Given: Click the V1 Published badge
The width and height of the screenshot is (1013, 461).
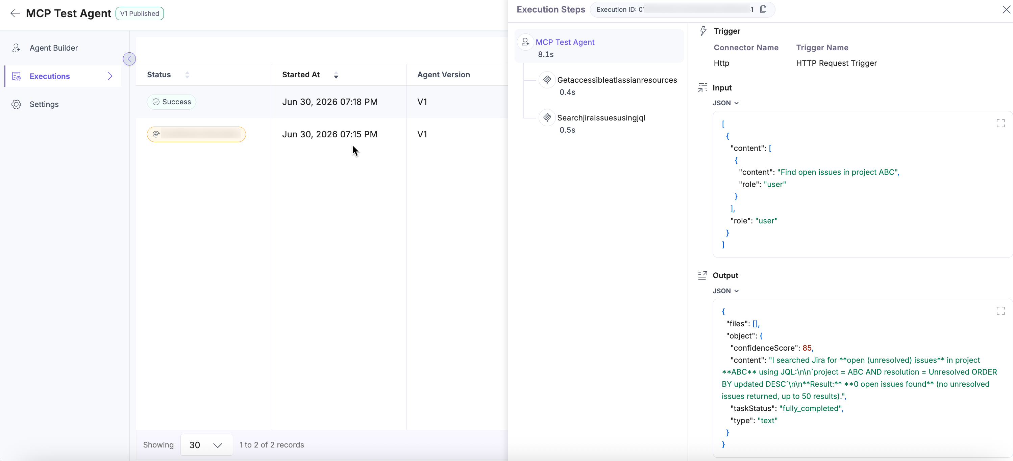Looking at the screenshot, I should click(x=140, y=13).
